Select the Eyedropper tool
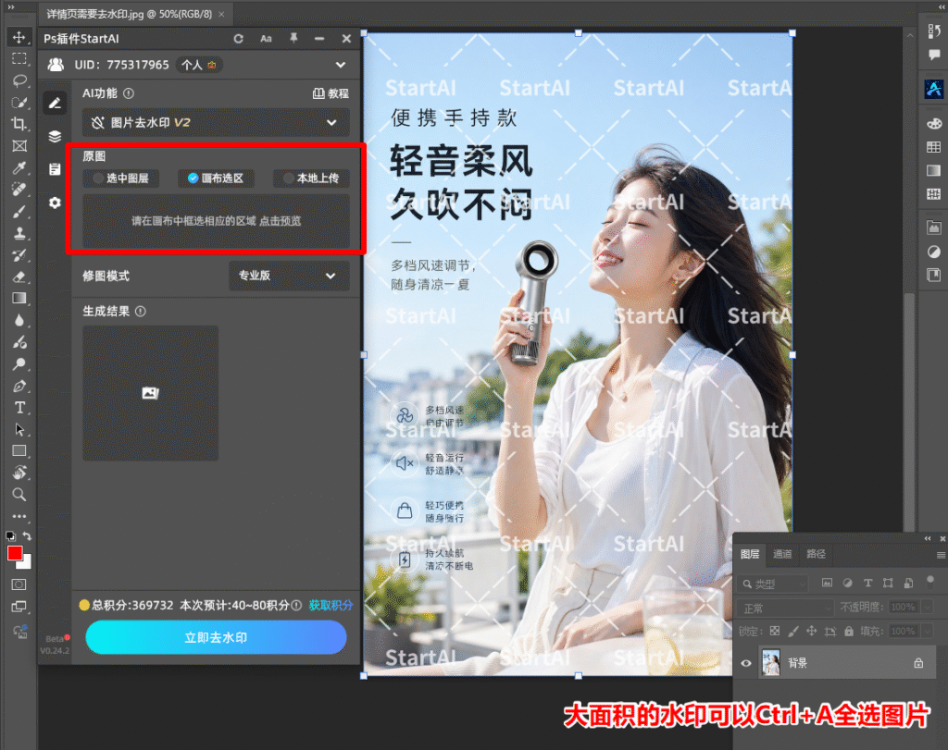This screenshot has width=948, height=750. [19, 168]
